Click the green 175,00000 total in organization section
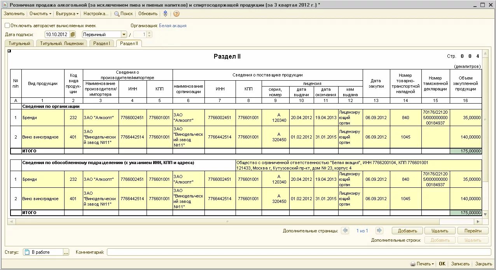Image resolution: width=496 pixels, height=270 pixels. tap(466, 151)
